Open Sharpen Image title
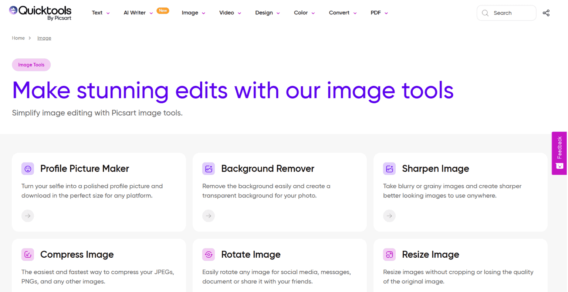The height and width of the screenshot is (292, 568). point(436,169)
